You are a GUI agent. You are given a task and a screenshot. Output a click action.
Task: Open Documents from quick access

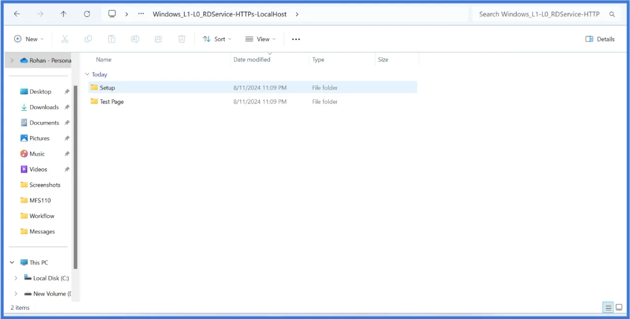pos(39,122)
